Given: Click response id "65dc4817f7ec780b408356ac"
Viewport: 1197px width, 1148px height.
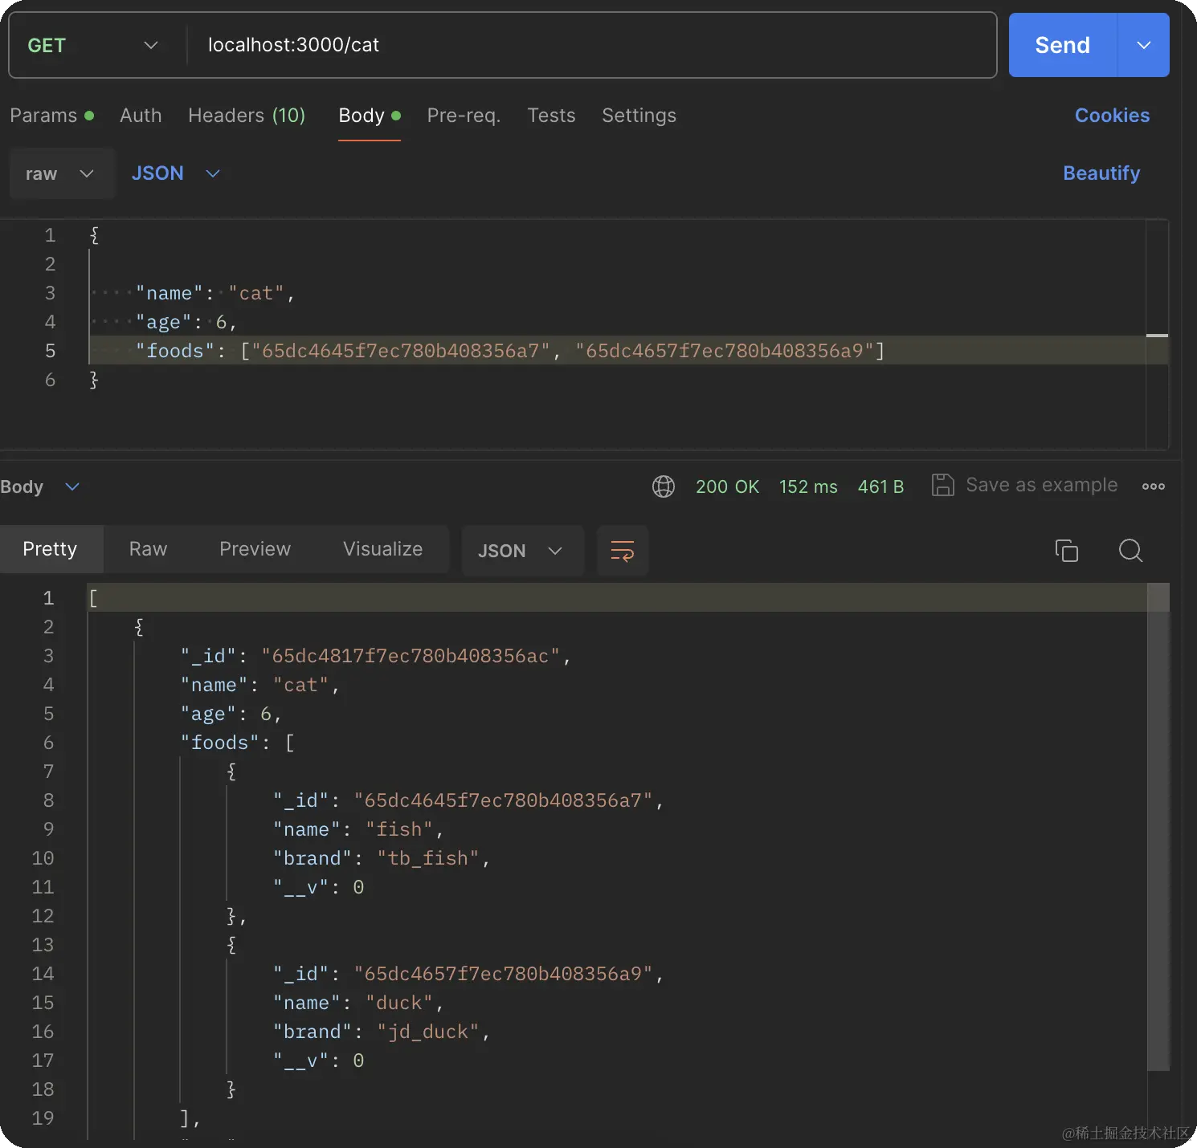Looking at the screenshot, I should (410, 656).
